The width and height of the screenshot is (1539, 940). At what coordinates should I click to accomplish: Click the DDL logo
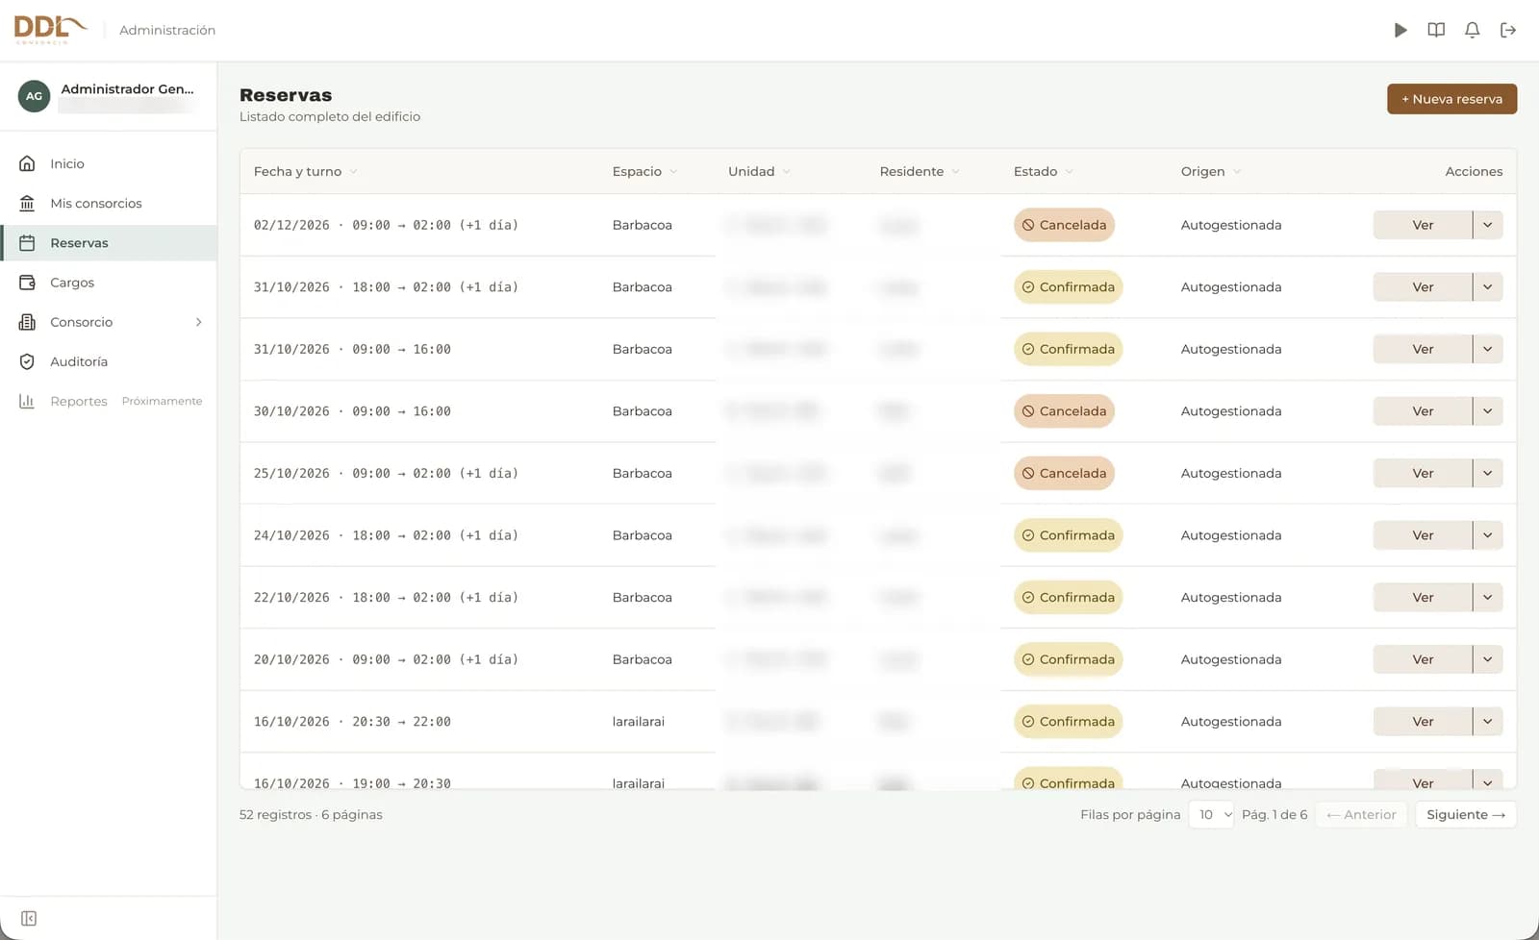tap(50, 30)
